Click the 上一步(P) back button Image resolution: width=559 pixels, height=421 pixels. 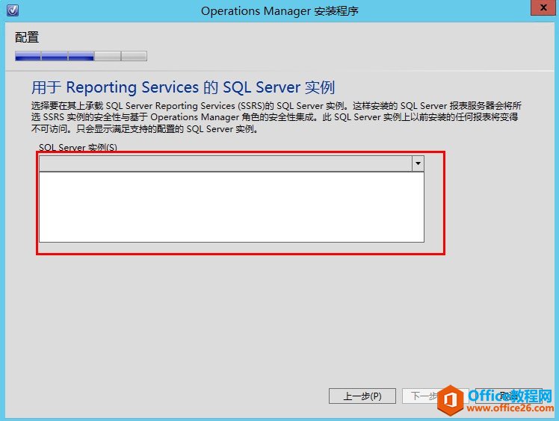click(362, 396)
